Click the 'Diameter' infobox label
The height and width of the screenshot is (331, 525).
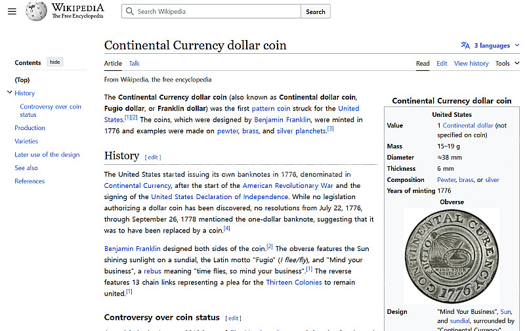click(400, 158)
